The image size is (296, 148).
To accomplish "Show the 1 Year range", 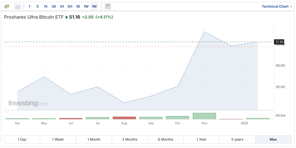I will pos(201,139).
